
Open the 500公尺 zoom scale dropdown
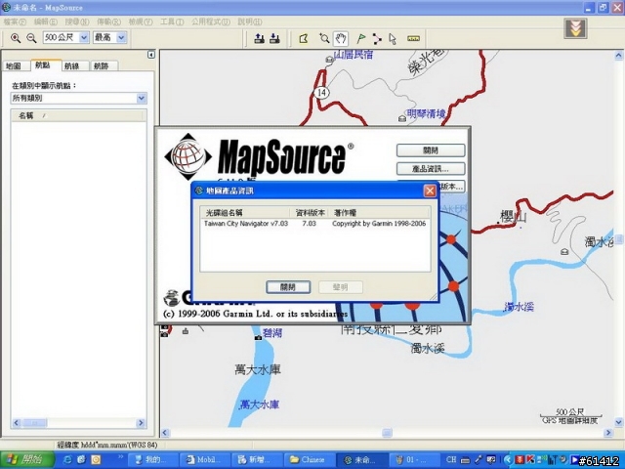(x=84, y=37)
